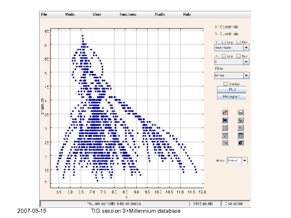The image size is (291, 218).
Task: Click the small numeric label icon
Action: point(240,128)
